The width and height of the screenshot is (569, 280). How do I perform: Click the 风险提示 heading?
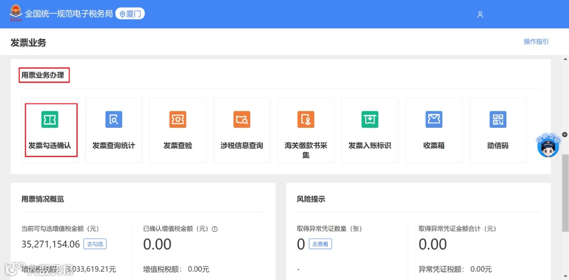[311, 199]
